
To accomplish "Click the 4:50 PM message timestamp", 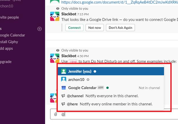I will (83, 56).
